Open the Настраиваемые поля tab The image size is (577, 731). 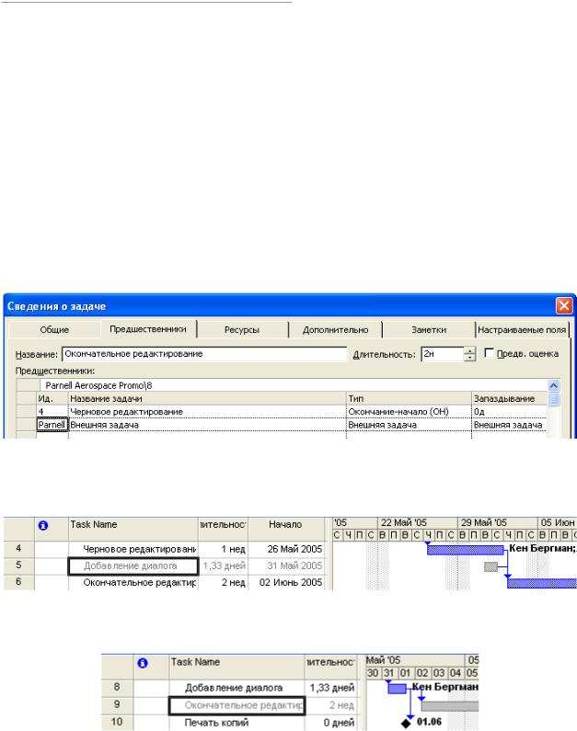[522, 329]
